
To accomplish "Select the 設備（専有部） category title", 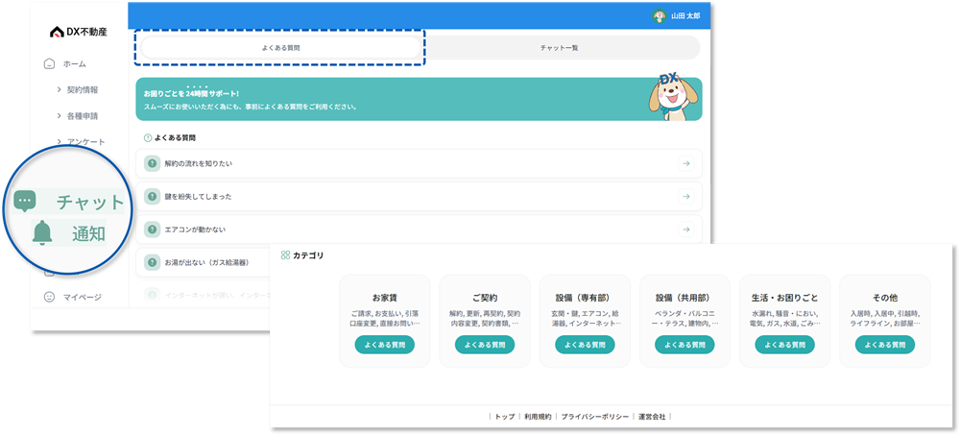I will click(x=585, y=298).
